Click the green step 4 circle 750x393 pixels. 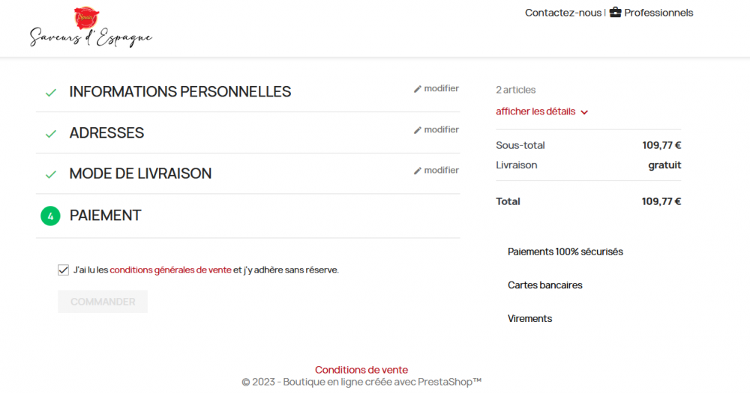coord(50,216)
